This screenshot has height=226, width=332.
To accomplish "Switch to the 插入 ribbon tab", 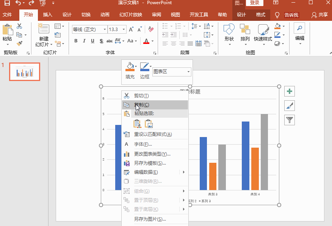I will [x=47, y=15].
